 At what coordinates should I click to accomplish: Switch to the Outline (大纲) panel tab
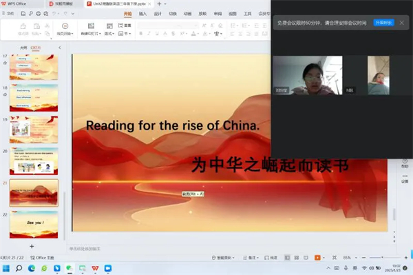[x=23, y=48]
